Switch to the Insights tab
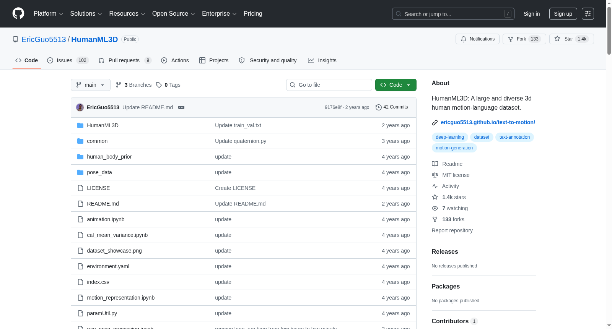 (322, 60)
